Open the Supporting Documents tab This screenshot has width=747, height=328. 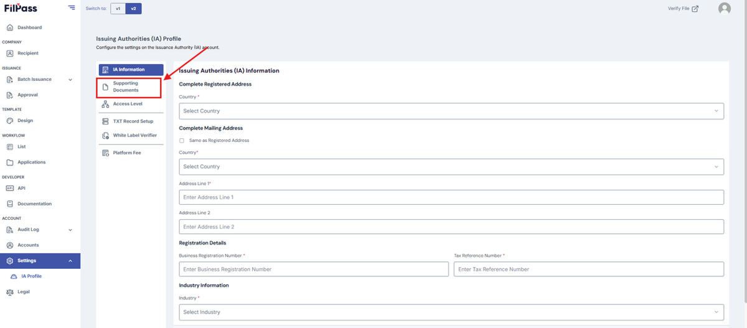129,87
